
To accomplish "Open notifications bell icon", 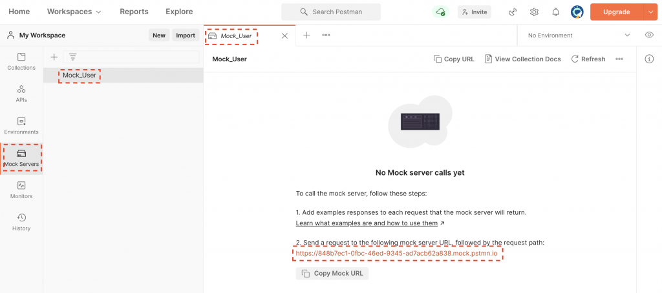I will [x=555, y=12].
